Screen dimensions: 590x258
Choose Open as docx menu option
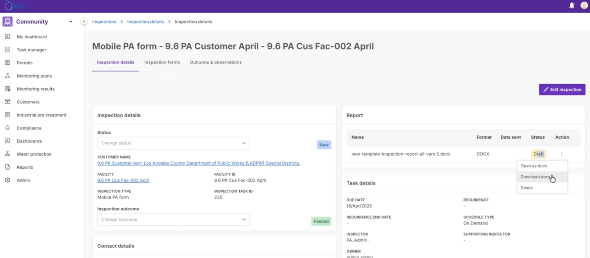534,166
